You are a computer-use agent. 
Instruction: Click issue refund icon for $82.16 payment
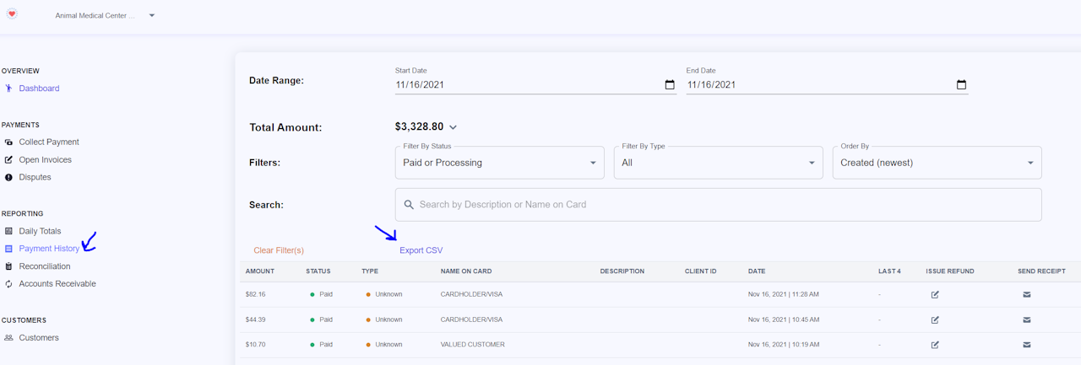point(935,295)
